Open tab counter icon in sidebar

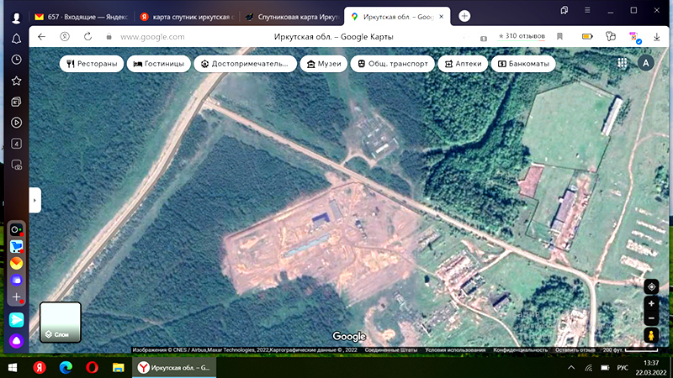pos(16,144)
